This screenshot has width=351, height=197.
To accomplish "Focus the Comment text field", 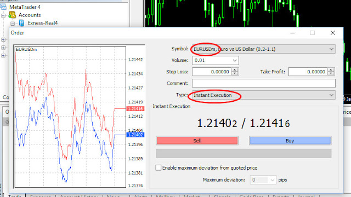I will [x=264, y=83].
